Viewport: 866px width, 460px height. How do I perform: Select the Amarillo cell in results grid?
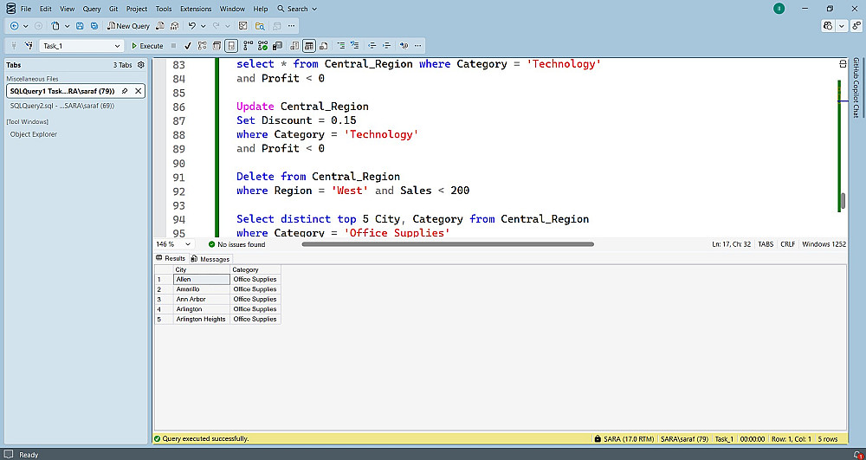201,289
